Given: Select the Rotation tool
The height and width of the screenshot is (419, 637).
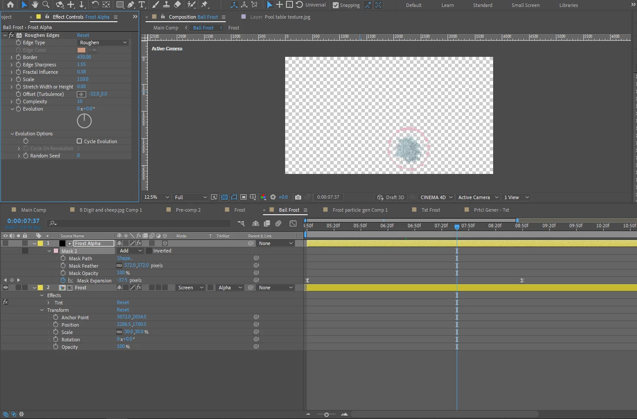Looking at the screenshot, I should coord(95,5).
